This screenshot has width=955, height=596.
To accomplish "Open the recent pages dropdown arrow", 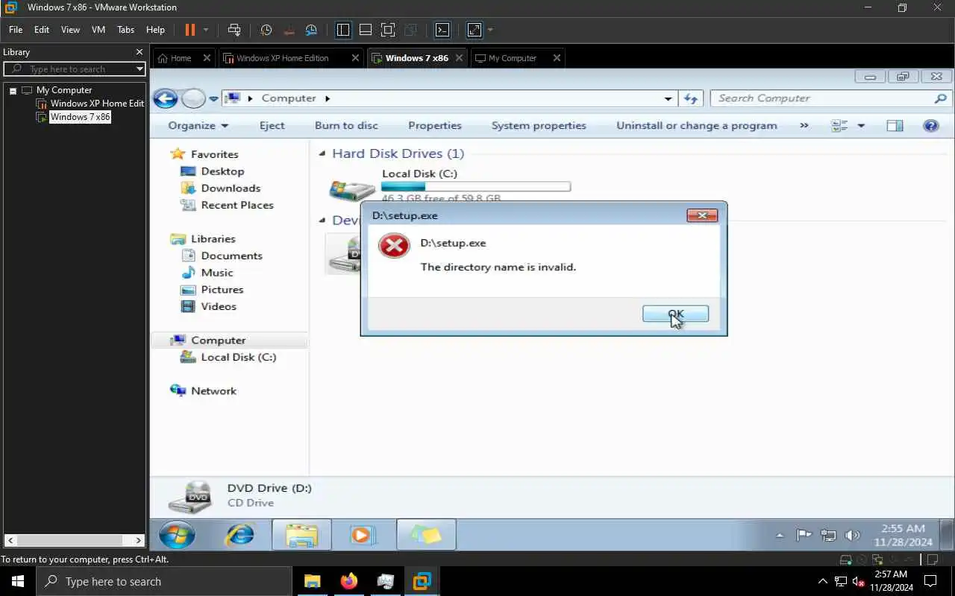I will (213, 98).
